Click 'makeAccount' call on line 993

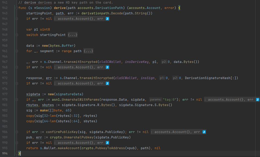coord(69,148)
